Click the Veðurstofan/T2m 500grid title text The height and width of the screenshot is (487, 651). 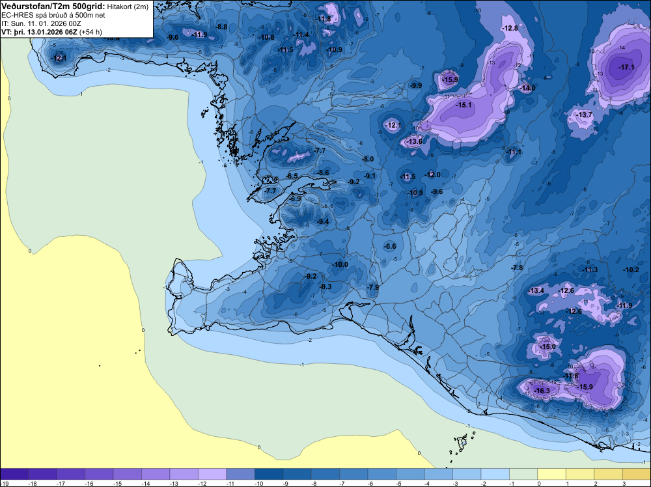pos(53,7)
